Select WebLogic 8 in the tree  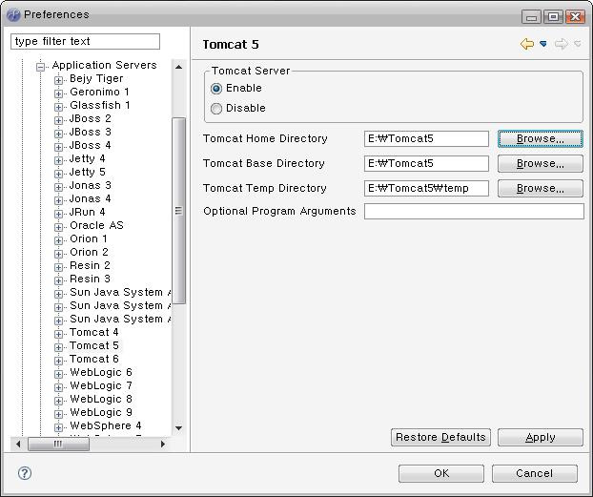tap(101, 399)
